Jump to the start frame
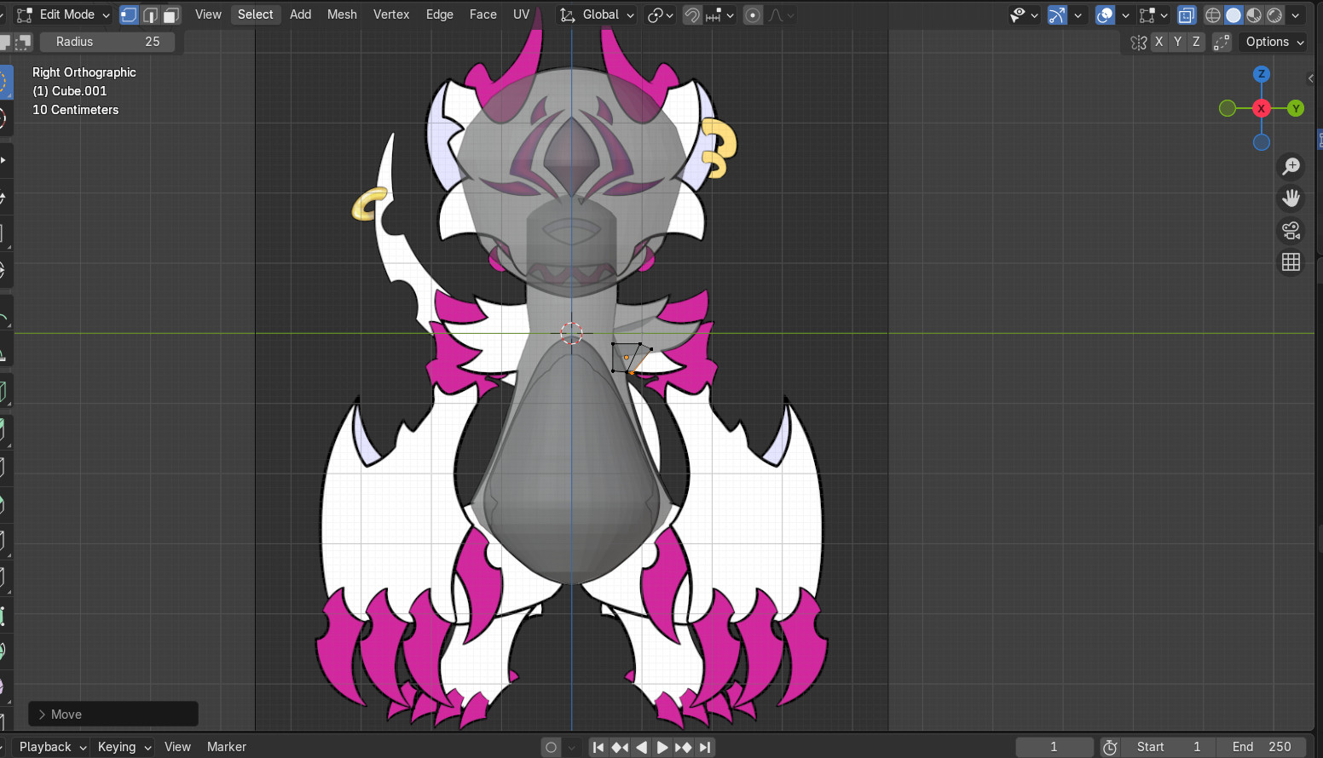Screen dimensions: 1323x758 (598, 748)
